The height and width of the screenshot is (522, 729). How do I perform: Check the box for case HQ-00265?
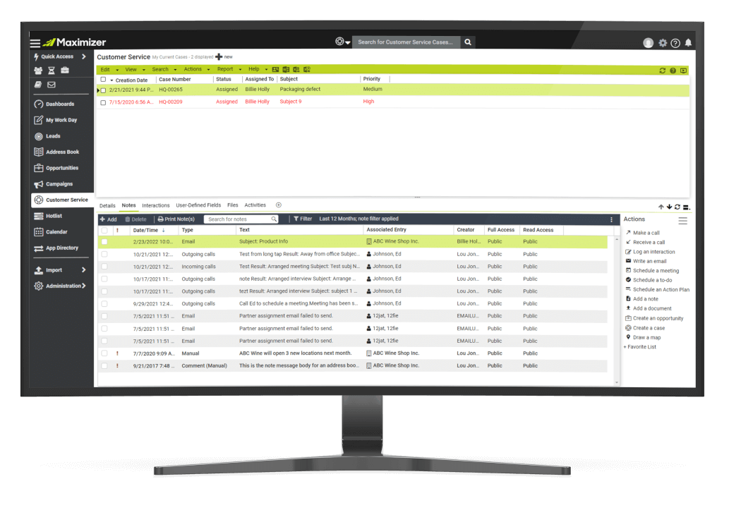(x=103, y=90)
